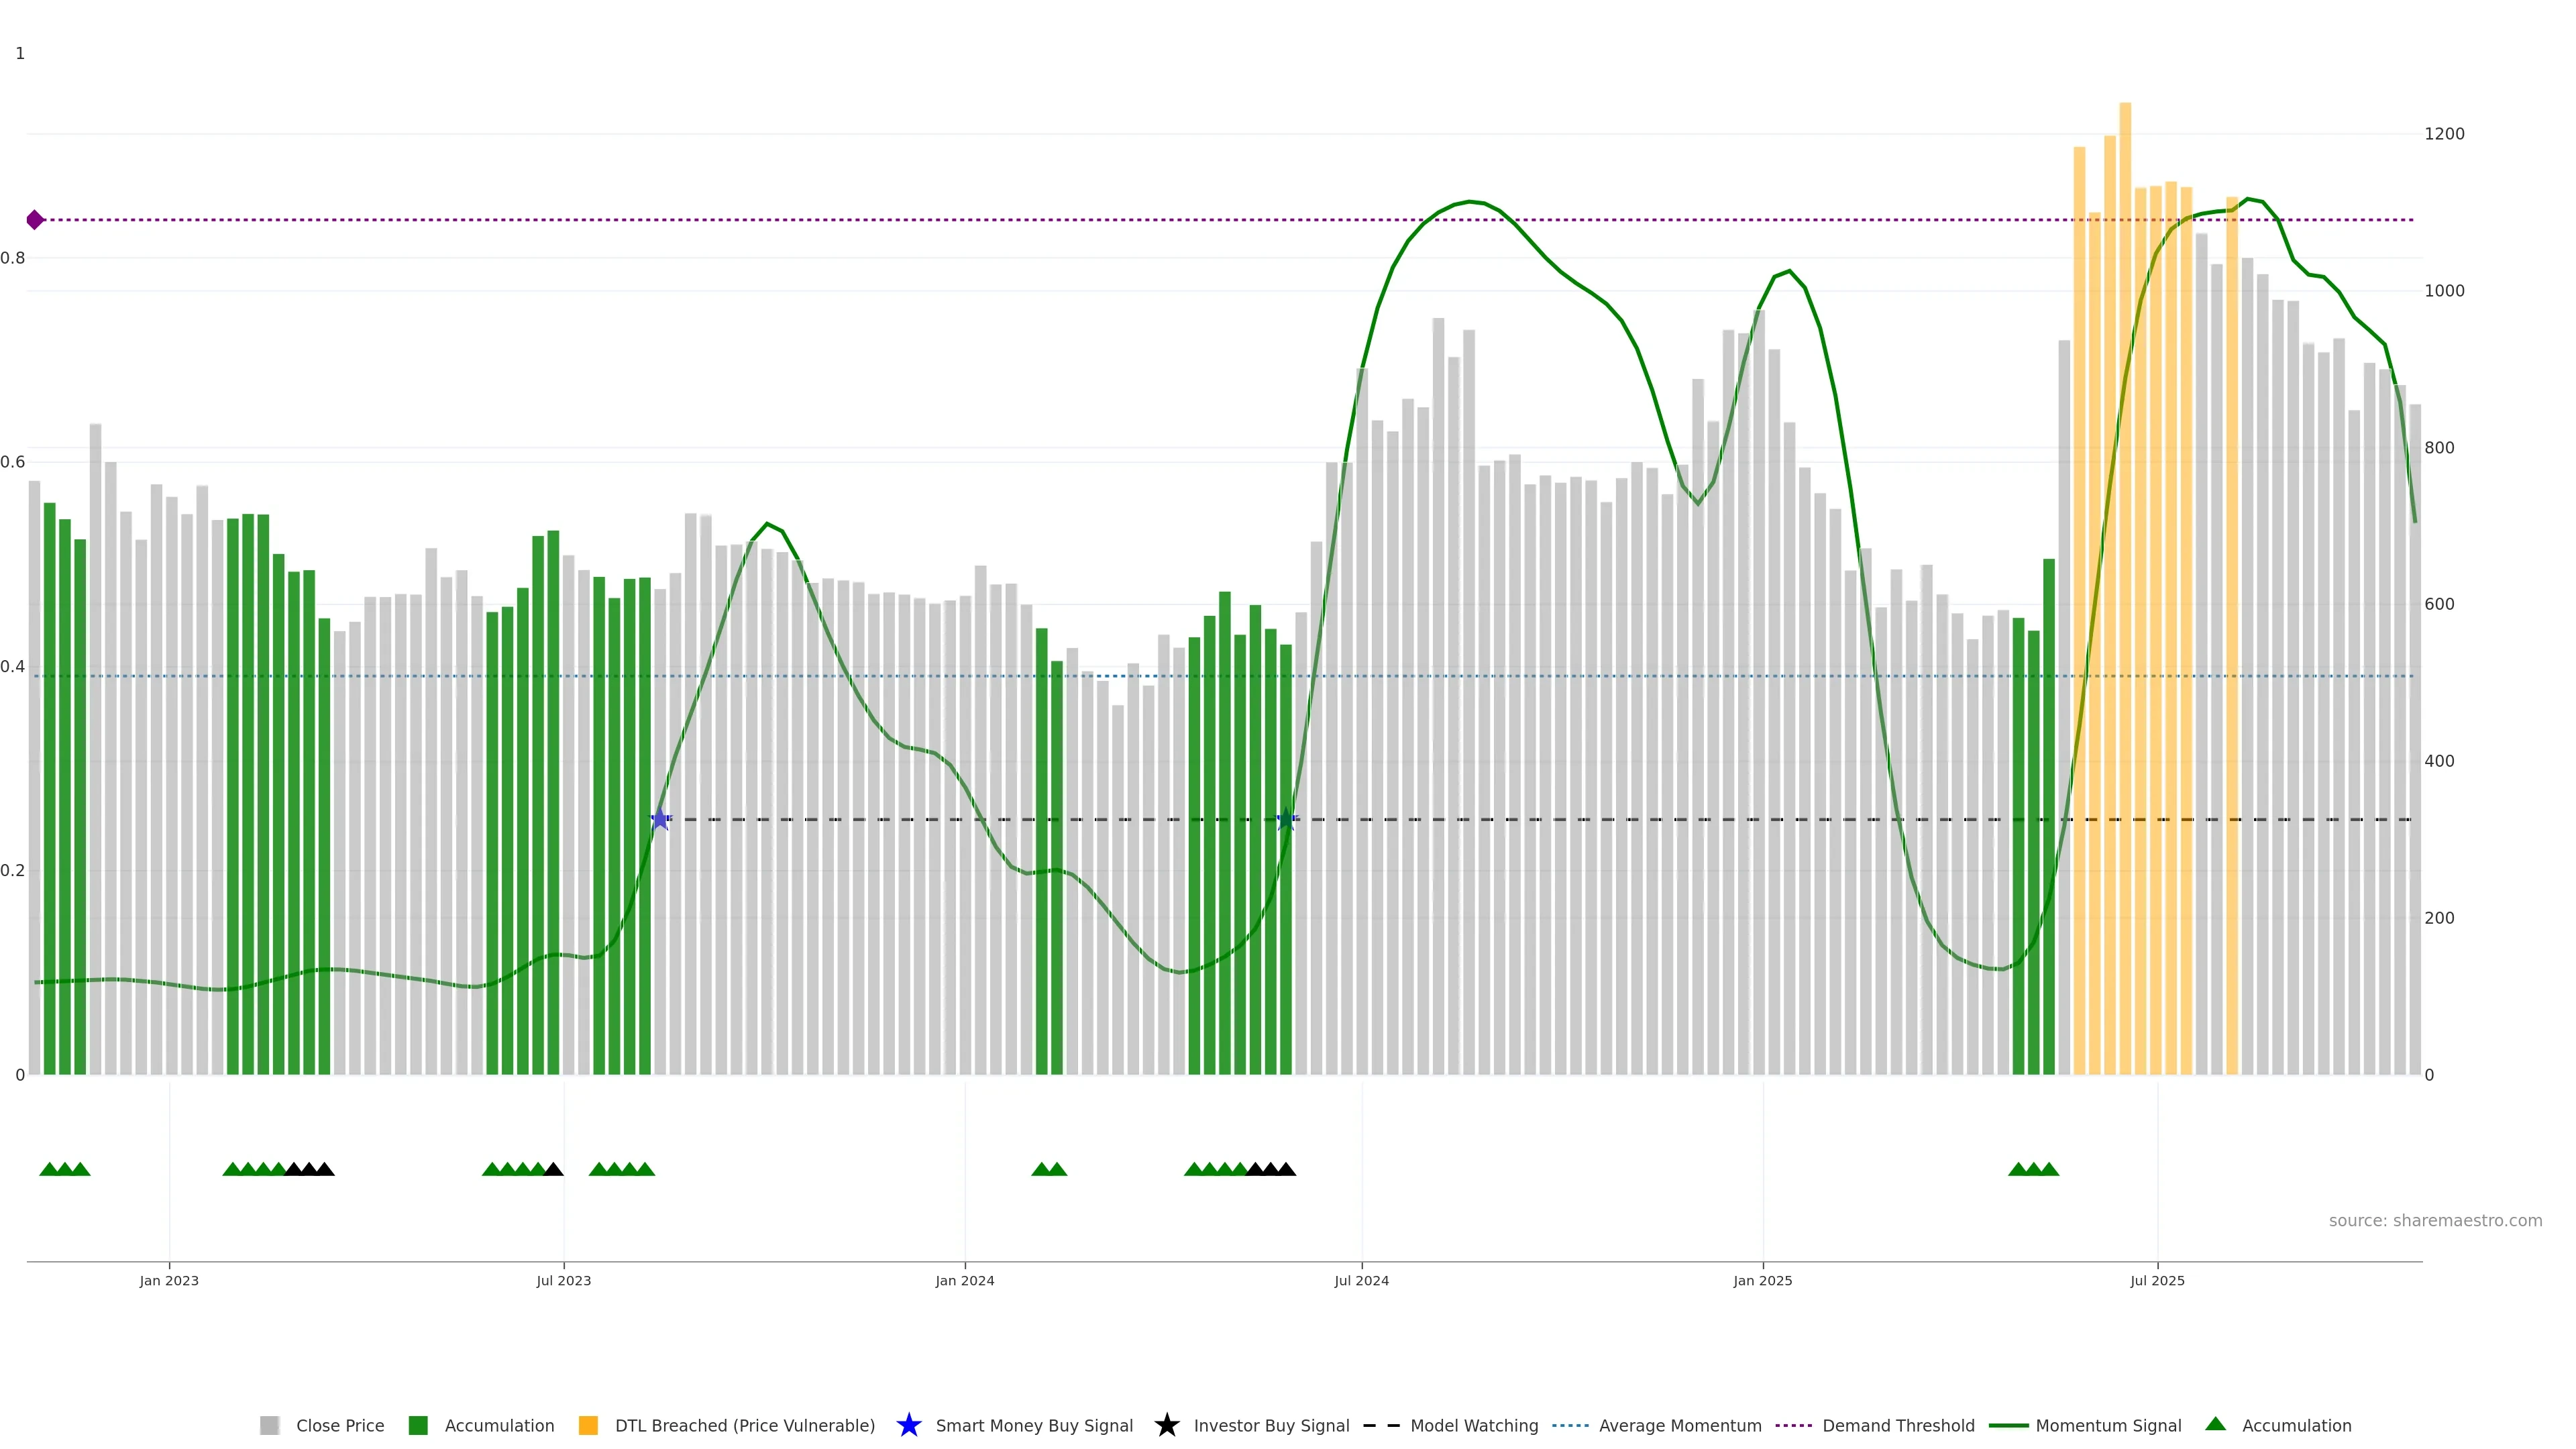
Task: Click the Jul 2025 axis label
Action: point(2157,1281)
